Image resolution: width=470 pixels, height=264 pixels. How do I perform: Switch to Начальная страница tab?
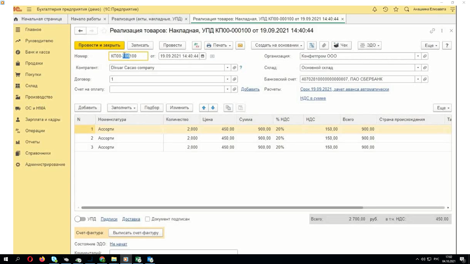[x=38, y=19]
